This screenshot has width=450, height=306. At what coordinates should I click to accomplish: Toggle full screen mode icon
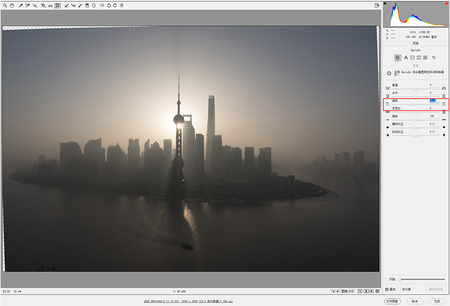point(377,6)
